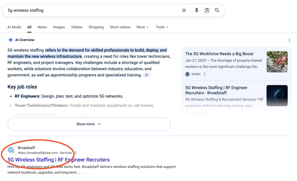This screenshot has height=181, width=297.
Task: Clear the search box with X icon
Action: pyautogui.click(x=184, y=10)
